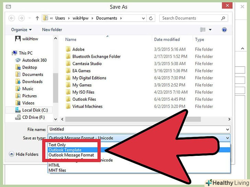The height and width of the screenshot is (187, 250).
Task: Open Help with the question icon
Action: click(x=224, y=30)
